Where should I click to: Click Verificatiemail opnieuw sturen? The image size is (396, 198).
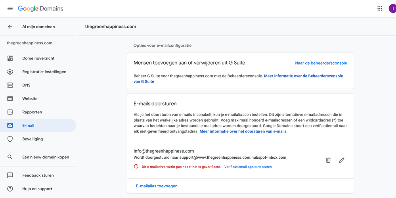(x=248, y=167)
